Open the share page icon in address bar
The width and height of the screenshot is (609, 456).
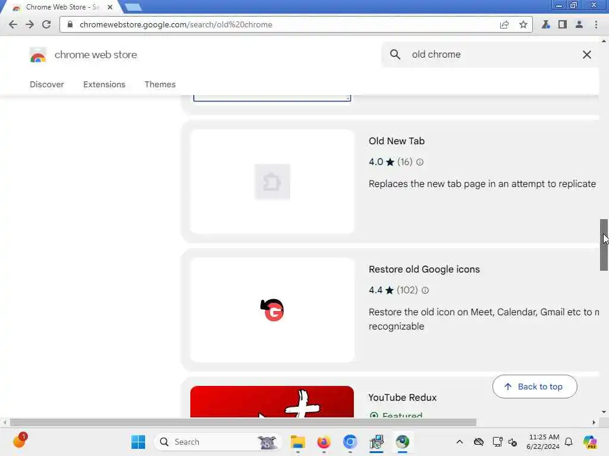pos(504,24)
